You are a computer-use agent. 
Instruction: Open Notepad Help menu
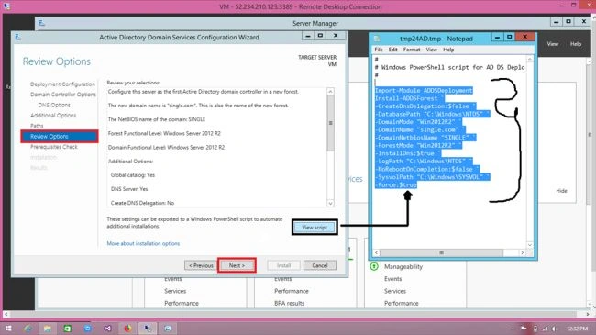coord(448,50)
